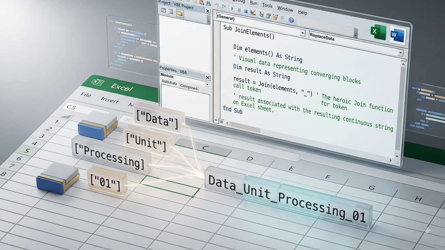Screen dimensions: 445x250
Task: Click the "End Sub" code line
Action: click(233, 110)
